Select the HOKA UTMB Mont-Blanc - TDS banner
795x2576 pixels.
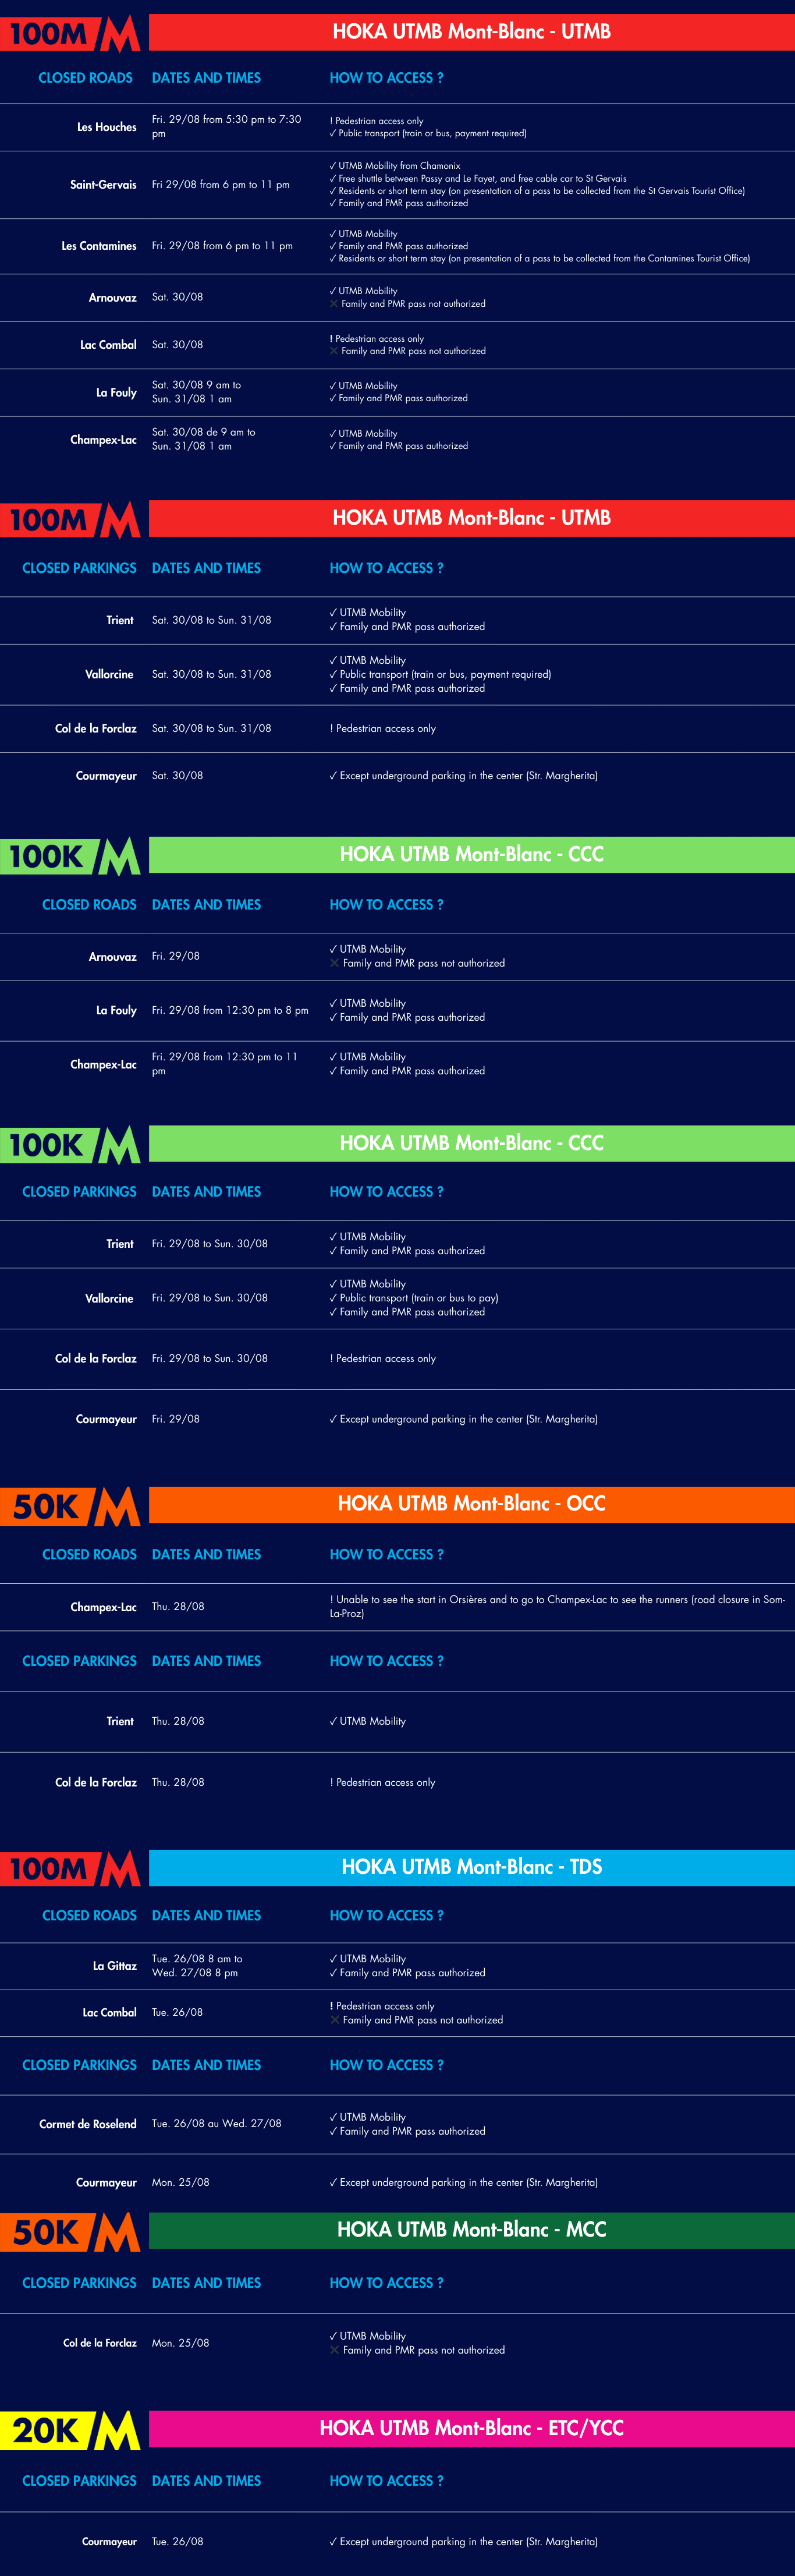472,1867
